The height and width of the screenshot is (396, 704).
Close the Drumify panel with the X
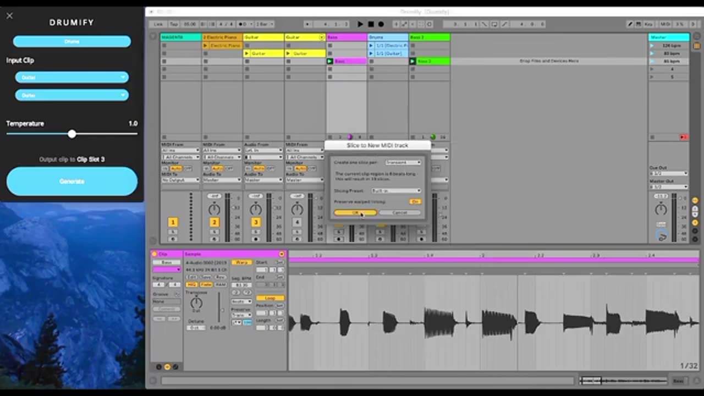[x=9, y=16]
